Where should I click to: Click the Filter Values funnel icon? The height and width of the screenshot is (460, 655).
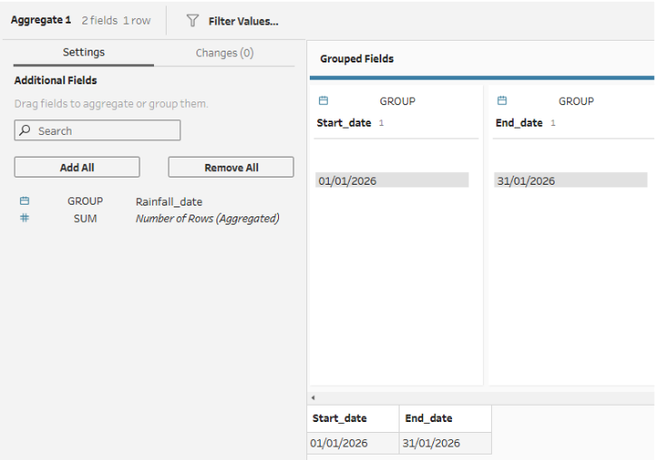point(192,20)
